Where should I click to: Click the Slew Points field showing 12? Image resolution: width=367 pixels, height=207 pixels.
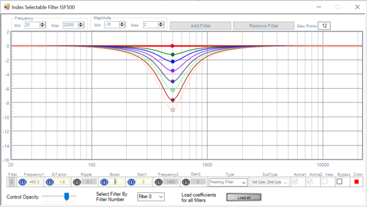point(324,26)
